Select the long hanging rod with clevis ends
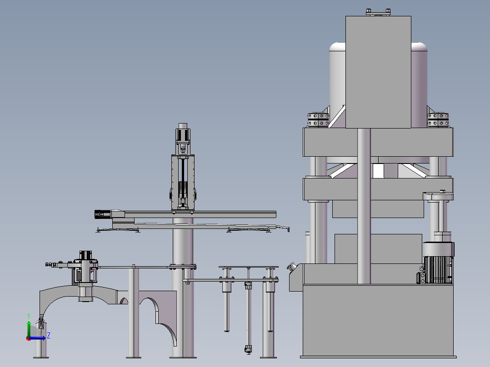This screenshot has width=490, height=367. pyautogui.click(x=248, y=317)
